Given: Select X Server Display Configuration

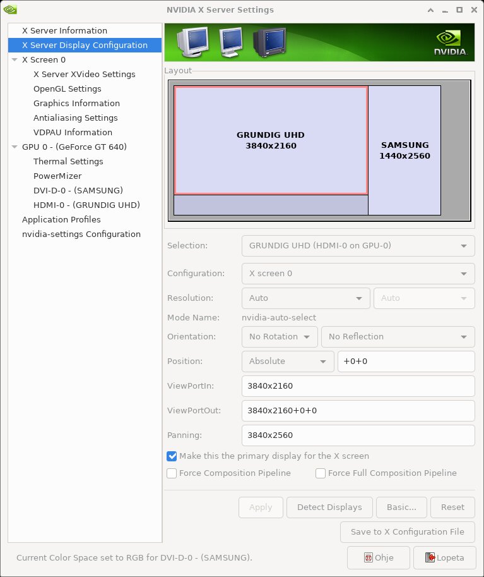Looking at the screenshot, I should [x=85, y=46].
